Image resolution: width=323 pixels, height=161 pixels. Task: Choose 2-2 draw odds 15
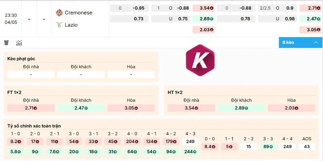coord(248,147)
